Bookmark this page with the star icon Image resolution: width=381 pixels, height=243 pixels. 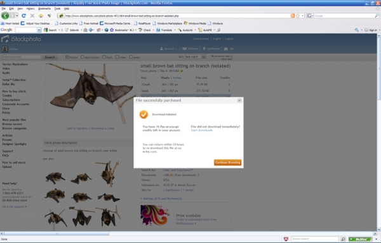pos(298,16)
